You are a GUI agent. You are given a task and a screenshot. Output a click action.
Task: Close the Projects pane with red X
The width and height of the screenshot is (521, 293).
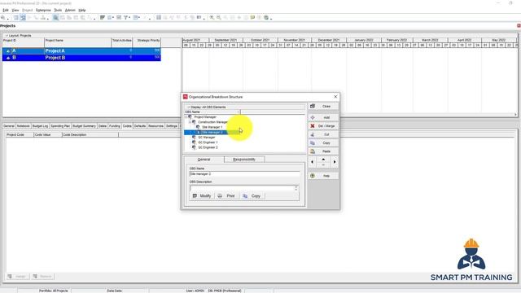tap(519, 25)
